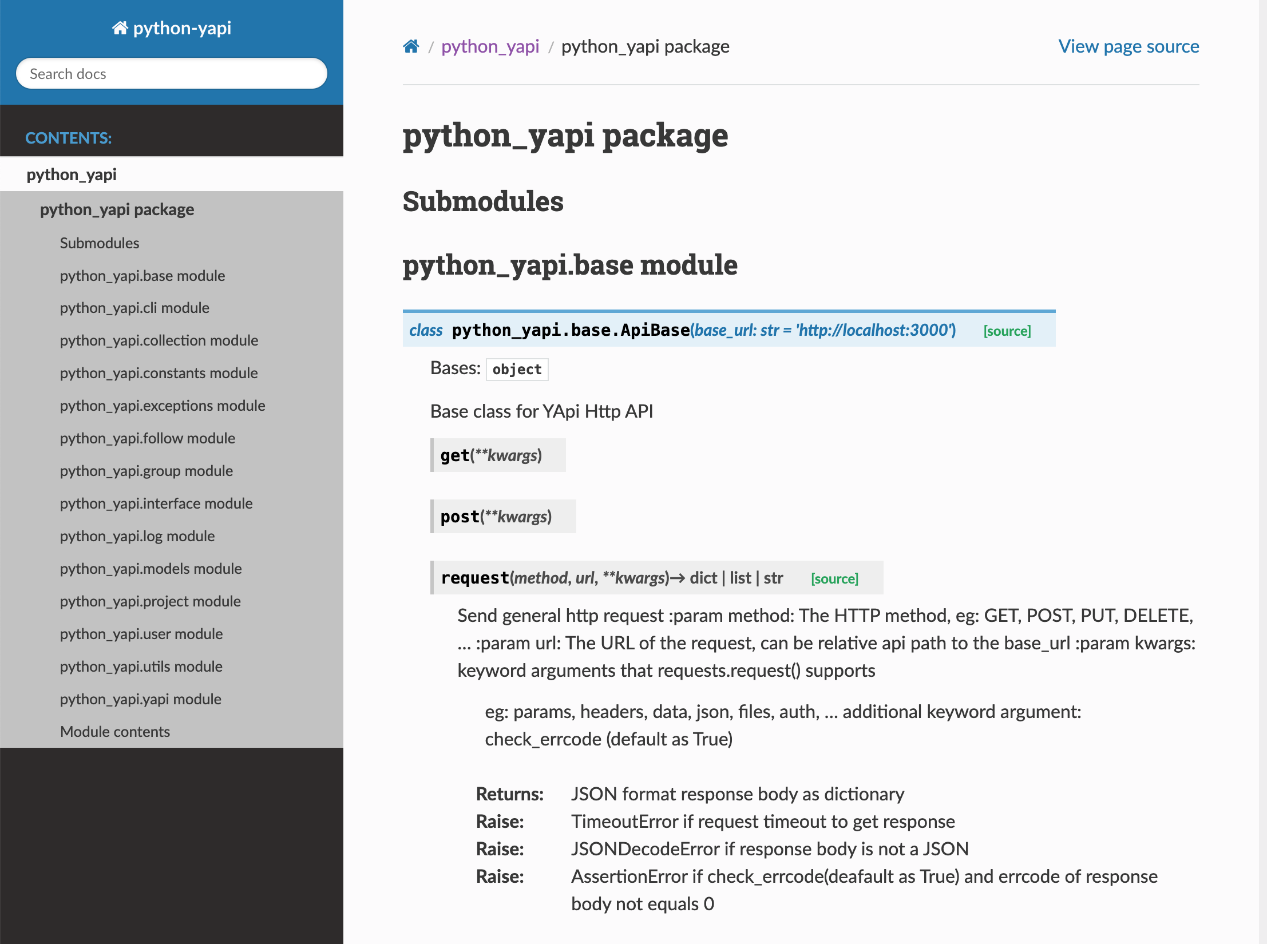
Task: Select python_yapi package sidebar entry
Action: pos(117,209)
